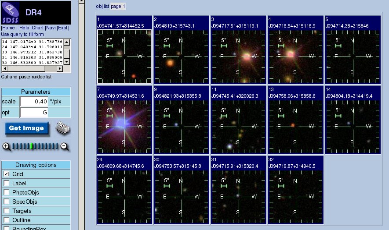Image resolution: width=389 pixels, height=230 pixels.
Task: Open thumbnail 24 J094809.68+314745.6
Action: [x=124, y=197]
